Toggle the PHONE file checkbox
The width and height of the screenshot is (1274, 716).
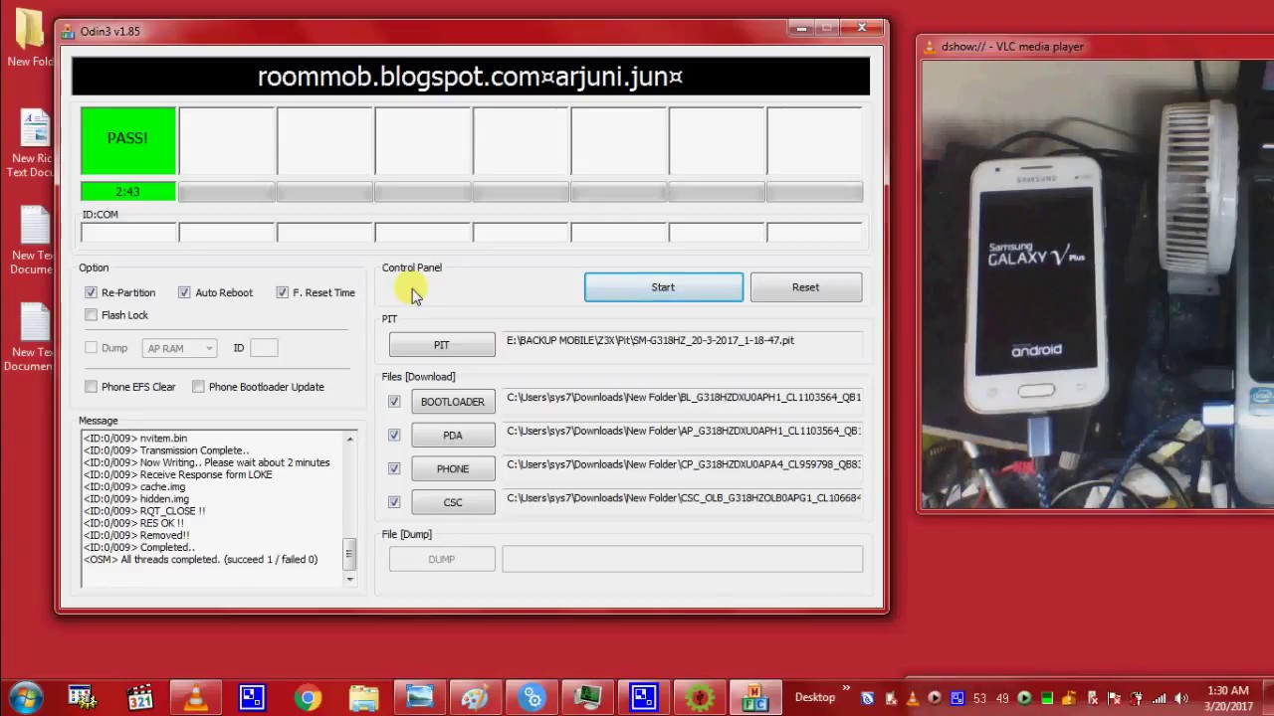(x=394, y=468)
